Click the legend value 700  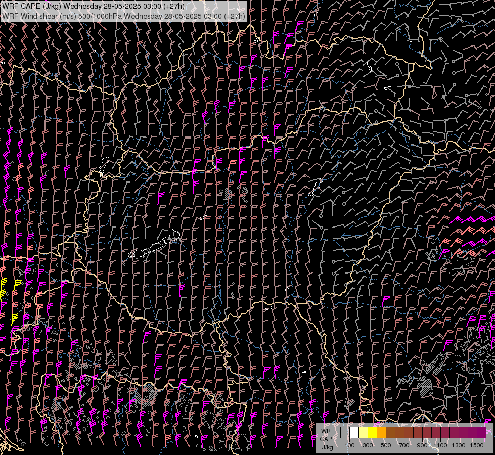click(x=404, y=445)
